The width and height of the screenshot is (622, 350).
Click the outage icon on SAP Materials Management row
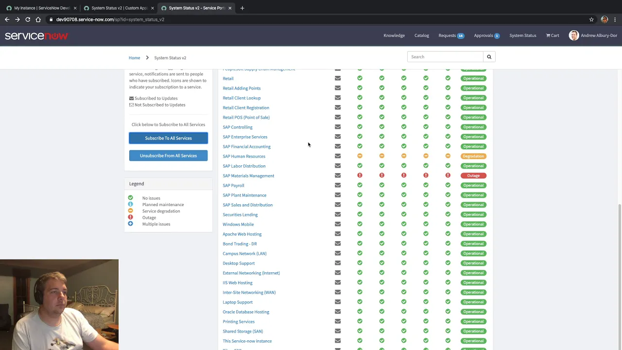(360, 175)
